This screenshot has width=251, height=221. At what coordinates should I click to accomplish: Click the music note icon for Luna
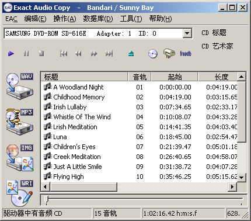48,136
